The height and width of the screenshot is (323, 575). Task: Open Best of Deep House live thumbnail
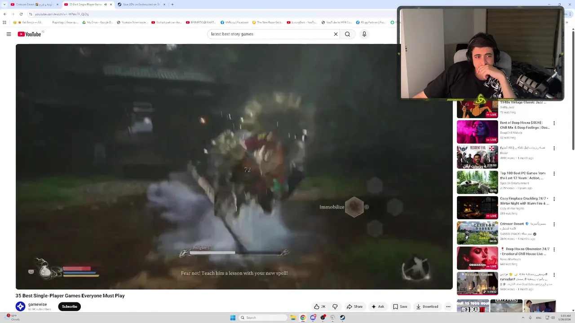[x=477, y=131]
